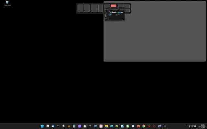207x129 pixels.
Task: Click the dragged File Explorer window thumbnail
Action: point(114,14)
